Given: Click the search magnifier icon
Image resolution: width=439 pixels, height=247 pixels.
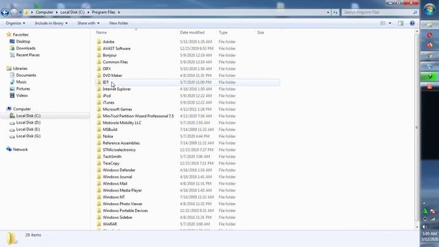Looking at the screenshot, I should pyautogui.click(x=415, y=12).
